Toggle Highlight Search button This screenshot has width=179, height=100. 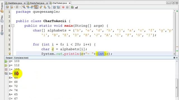coord(36,7)
